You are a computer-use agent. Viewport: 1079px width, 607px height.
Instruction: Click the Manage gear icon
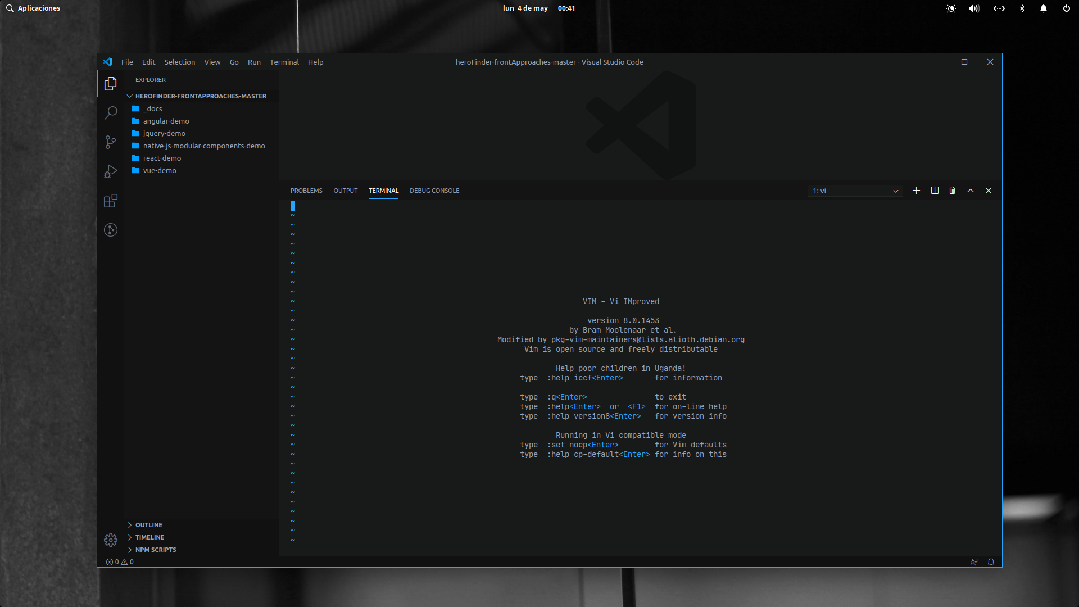pos(111,540)
